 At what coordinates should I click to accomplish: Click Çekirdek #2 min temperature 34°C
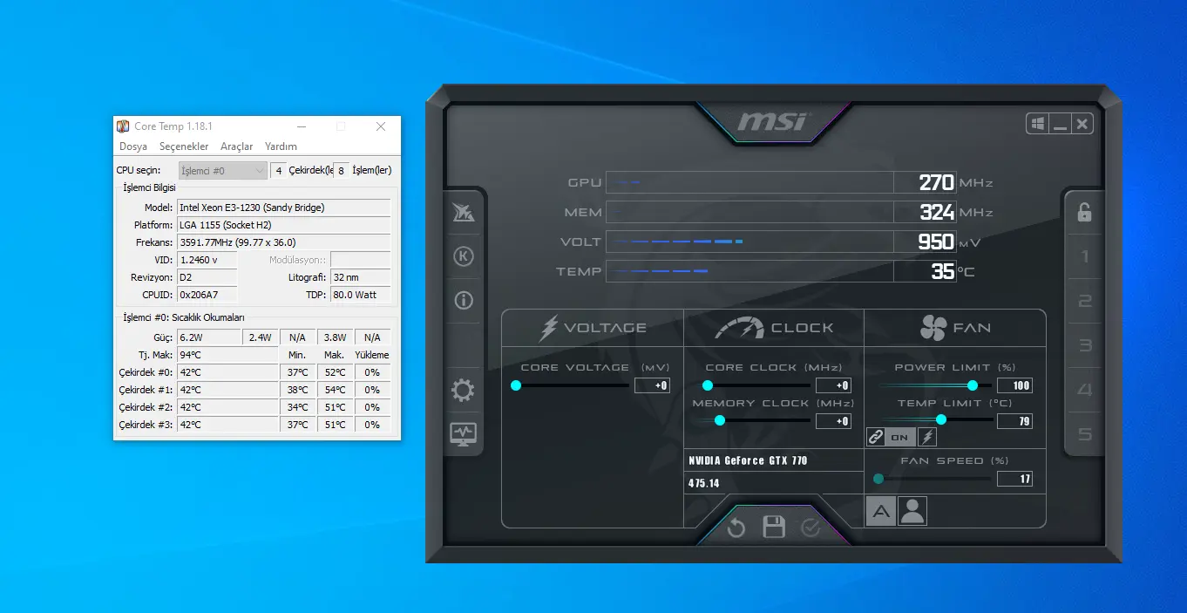click(x=298, y=407)
